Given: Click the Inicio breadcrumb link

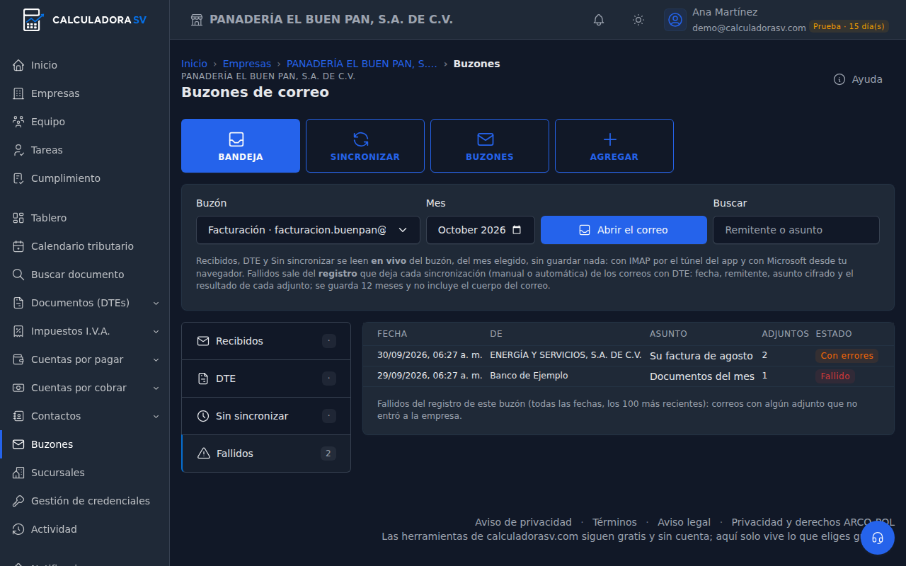Looking at the screenshot, I should click(195, 64).
